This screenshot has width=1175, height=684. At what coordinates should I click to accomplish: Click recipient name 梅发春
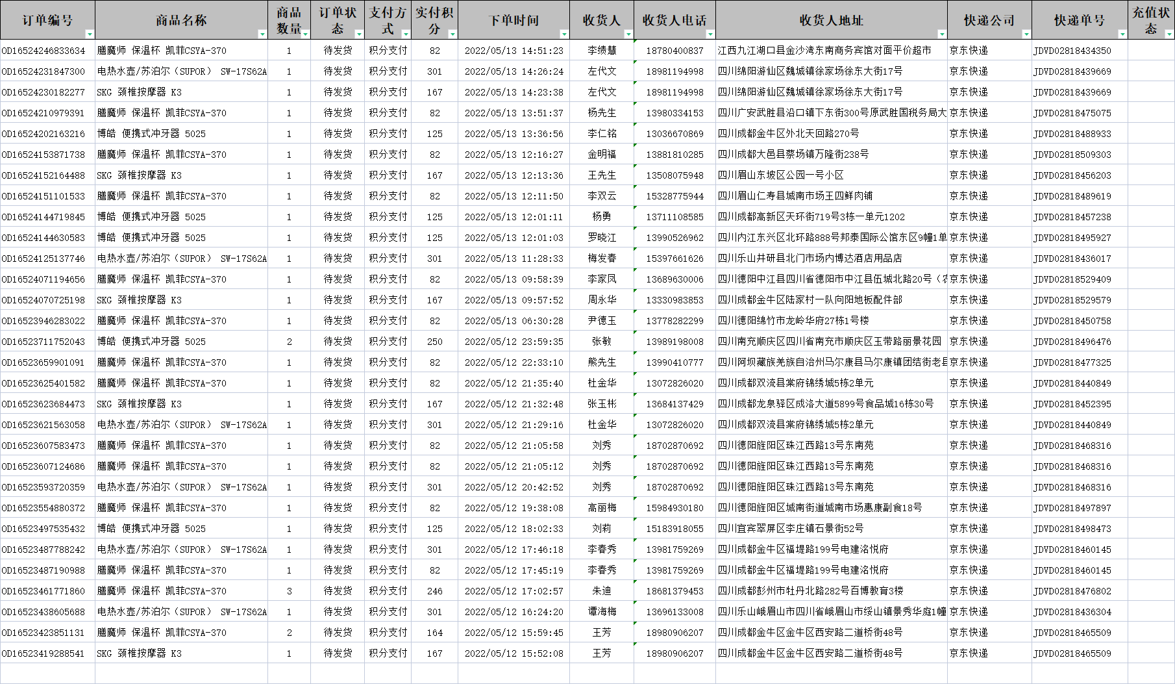coord(602,259)
